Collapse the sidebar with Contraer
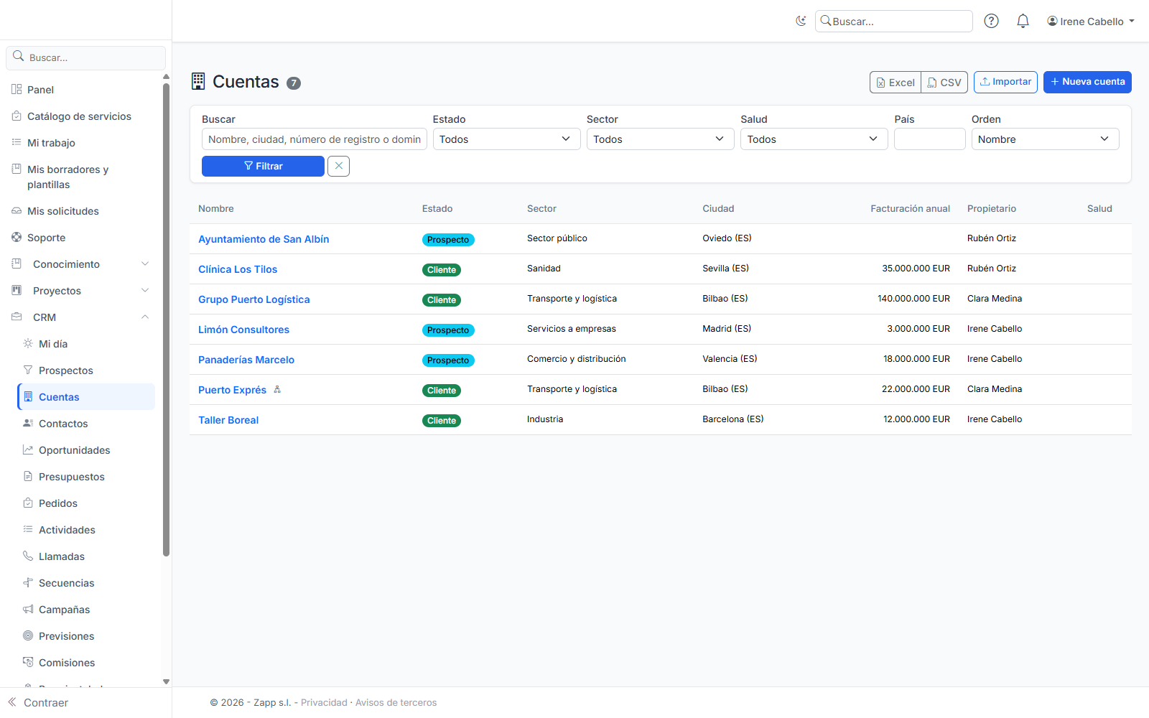The height and width of the screenshot is (718, 1149). (38, 702)
